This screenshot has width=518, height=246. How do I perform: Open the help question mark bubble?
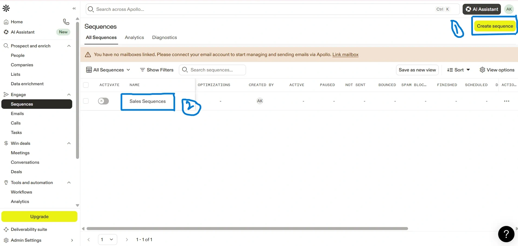506,234
